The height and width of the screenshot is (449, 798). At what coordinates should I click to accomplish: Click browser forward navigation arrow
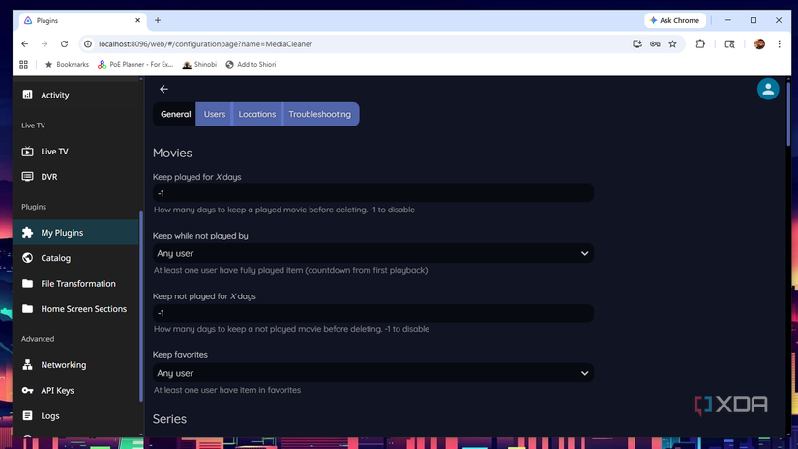click(x=44, y=44)
